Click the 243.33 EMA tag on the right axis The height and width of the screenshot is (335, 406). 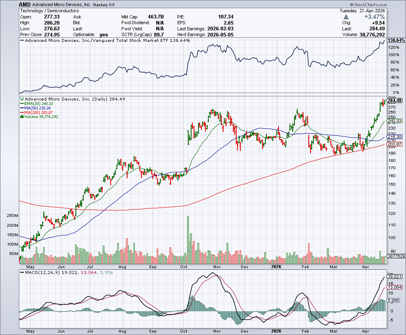click(x=395, y=121)
